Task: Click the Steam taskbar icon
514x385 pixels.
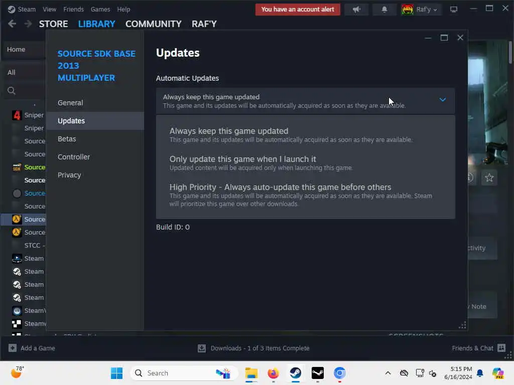Action: point(296,373)
